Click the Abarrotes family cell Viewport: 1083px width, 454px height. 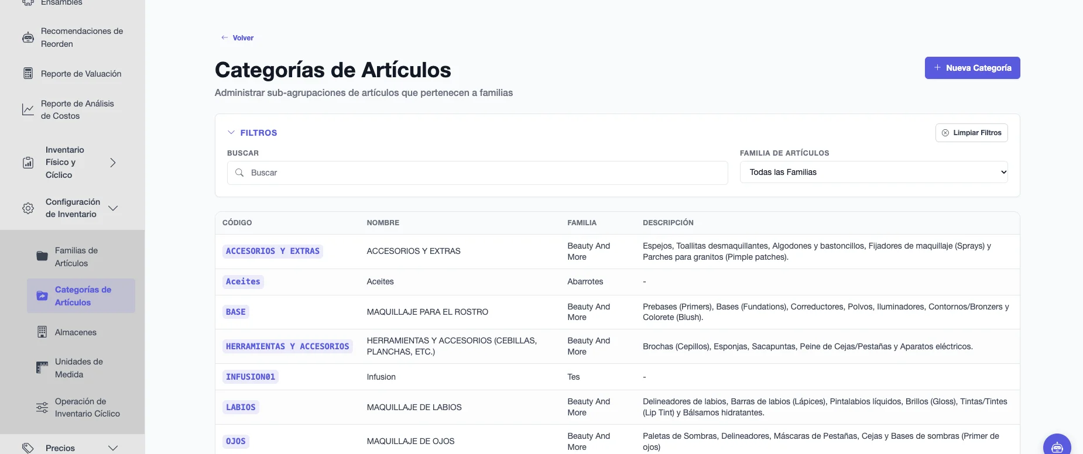click(x=585, y=281)
